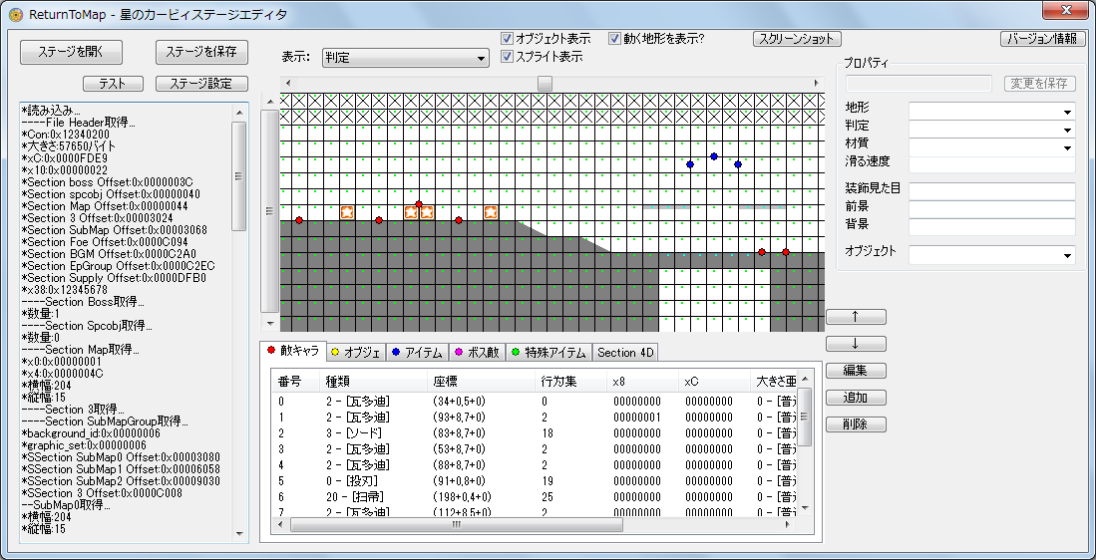Screen dimensions: 1096x560
Task: Select table row with coordinate (34+0,5+0)
Action: pos(535,401)
